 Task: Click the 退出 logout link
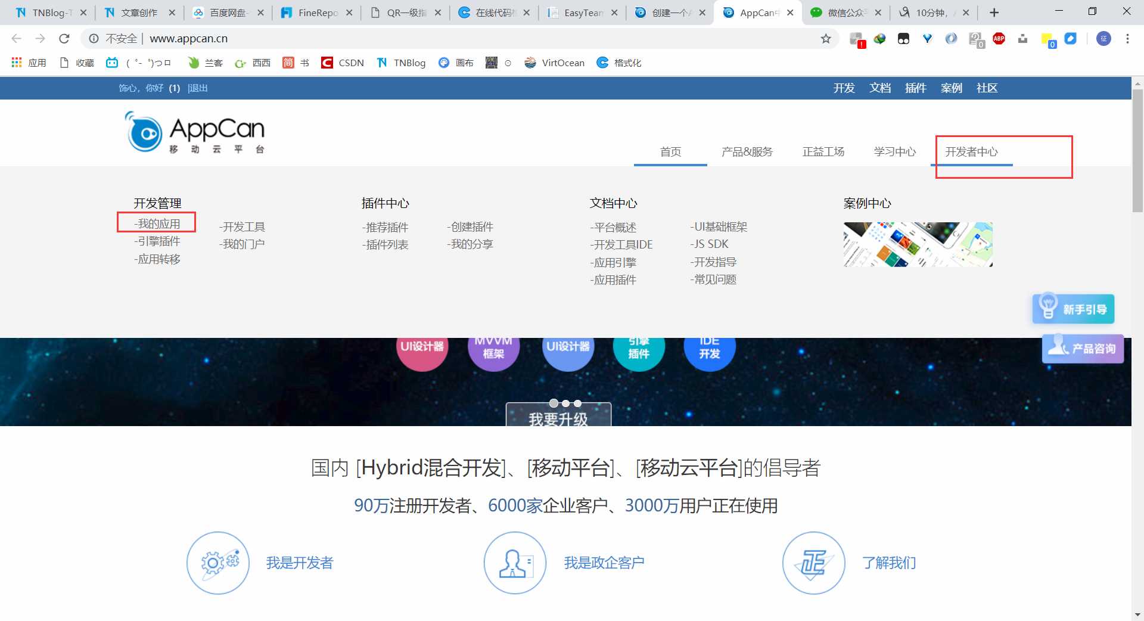[197, 88]
